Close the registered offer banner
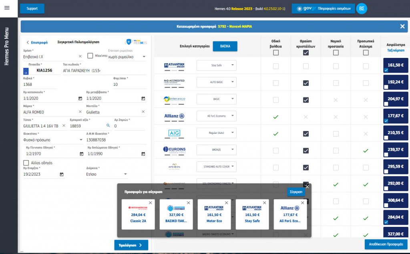 pos(402,26)
